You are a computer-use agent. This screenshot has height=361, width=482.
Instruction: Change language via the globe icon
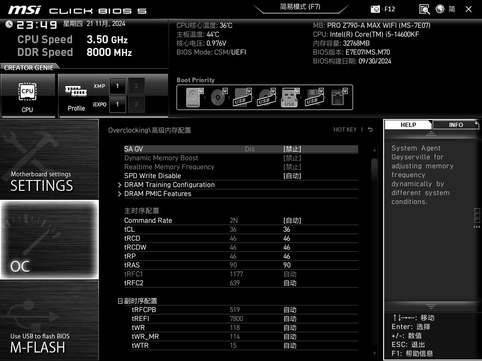coord(440,9)
